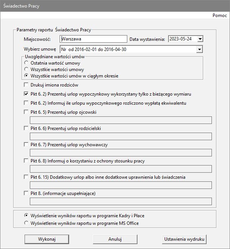The width and height of the screenshot is (230, 249).
Task: Click the Anuluj button
Action: pos(115,239)
